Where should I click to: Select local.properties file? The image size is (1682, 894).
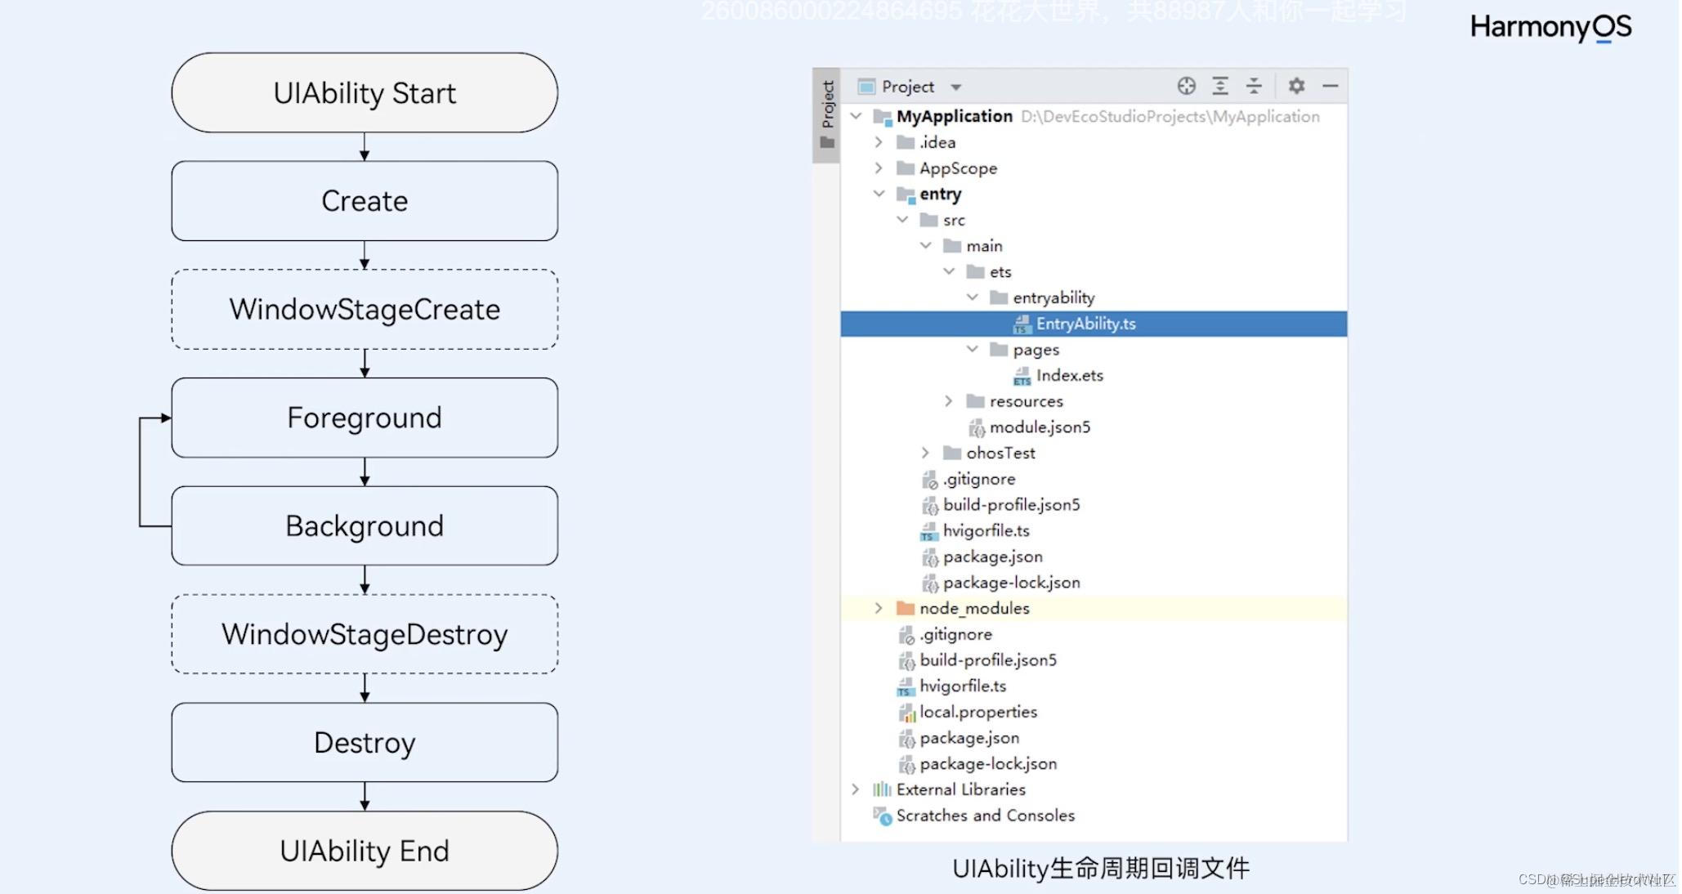(x=977, y=712)
